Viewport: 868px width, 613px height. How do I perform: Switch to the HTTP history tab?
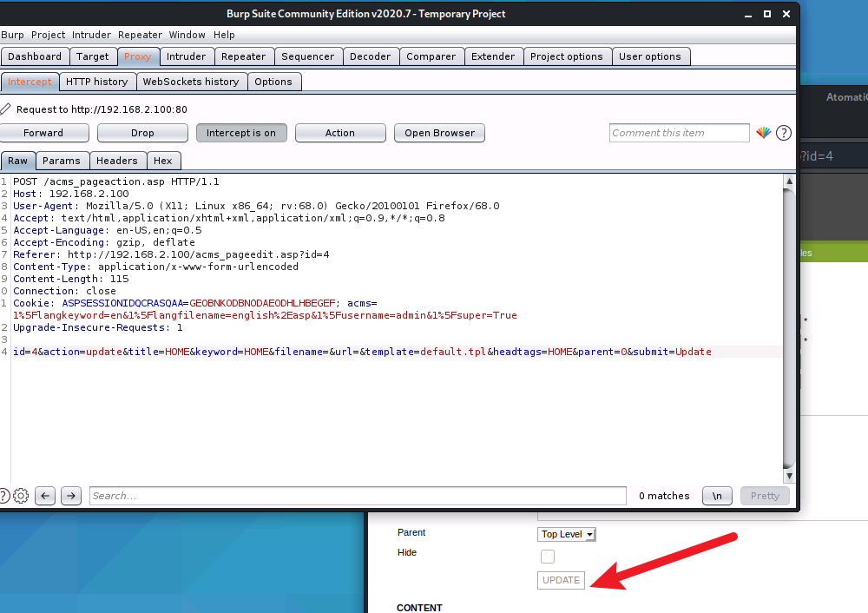[96, 82]
